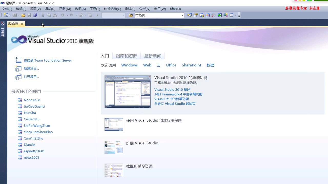Open the 视图(V) menu
The image size is (328, 184).
[x=35, y=9]
